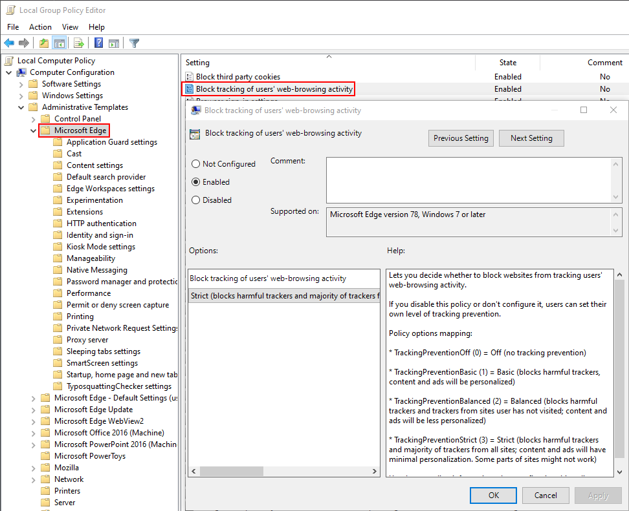The height and width of the screenshot is (511, 629).
Task: Expand the Microsoft Edge Update node
Action: coord(33,410)
